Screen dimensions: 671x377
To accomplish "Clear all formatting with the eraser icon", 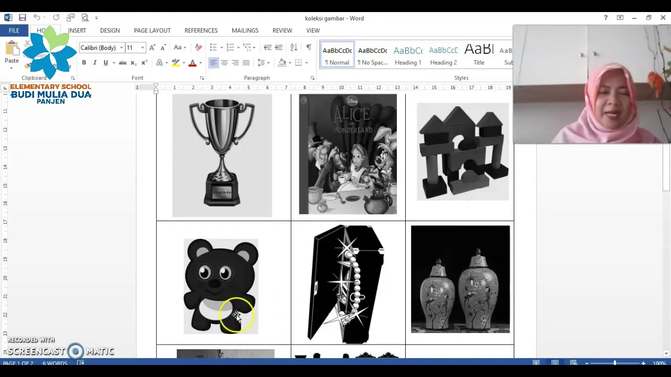I will click(198, 48).
